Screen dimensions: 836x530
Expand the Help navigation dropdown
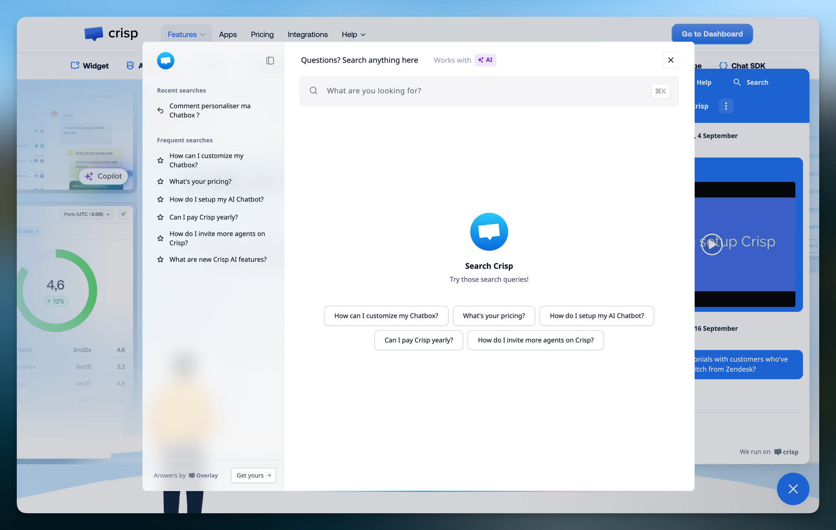(x=353, y=34)
